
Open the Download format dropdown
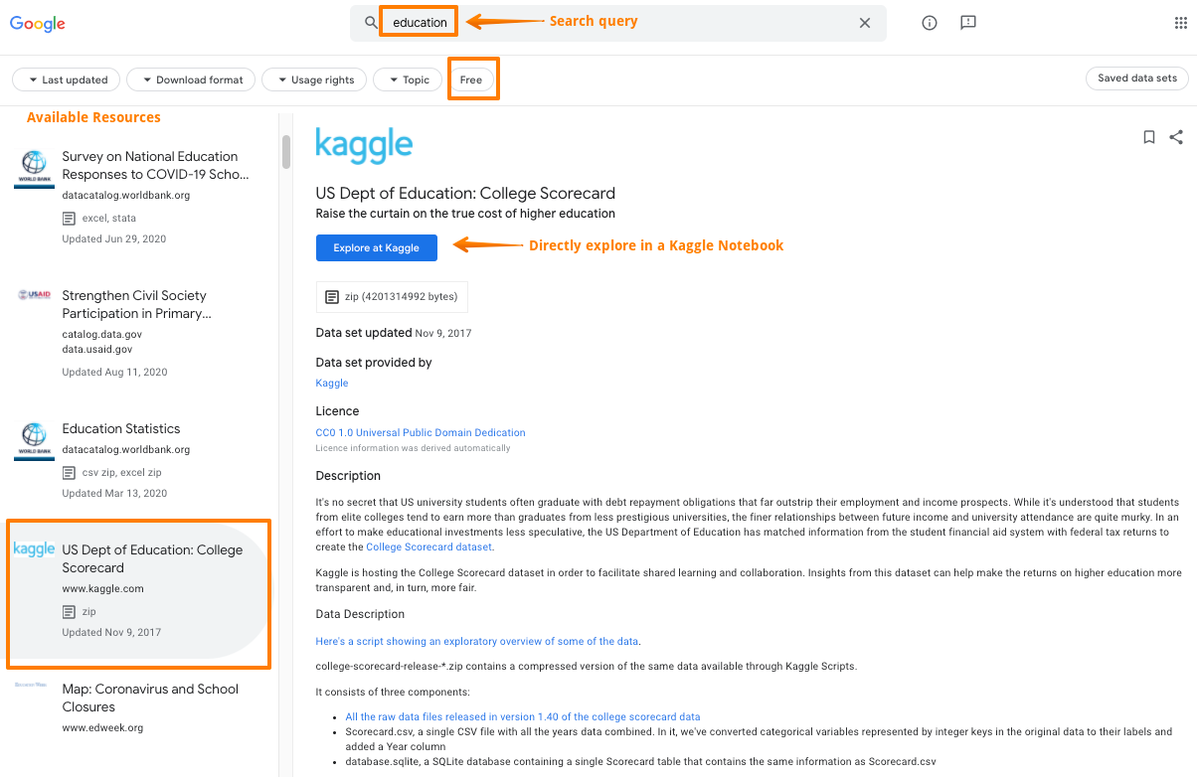pos(192,79)
